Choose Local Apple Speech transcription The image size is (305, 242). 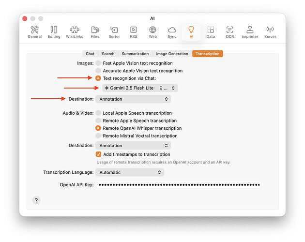98,113
